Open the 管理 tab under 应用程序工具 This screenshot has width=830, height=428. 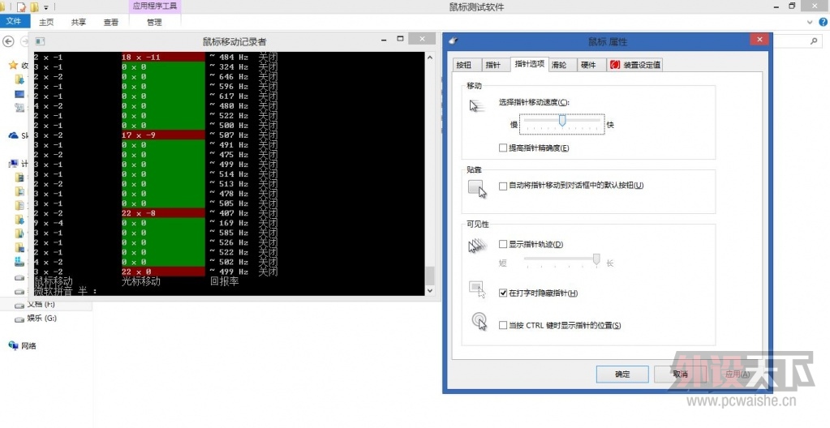[x=154, y=22]
